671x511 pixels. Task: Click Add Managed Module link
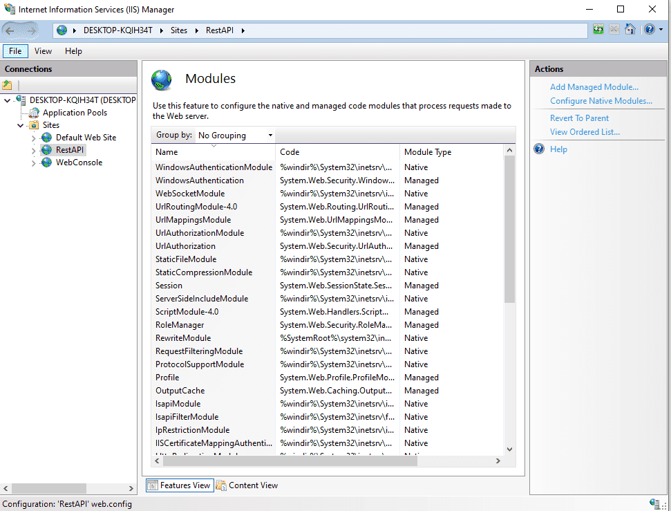click(x=594, y=87)
